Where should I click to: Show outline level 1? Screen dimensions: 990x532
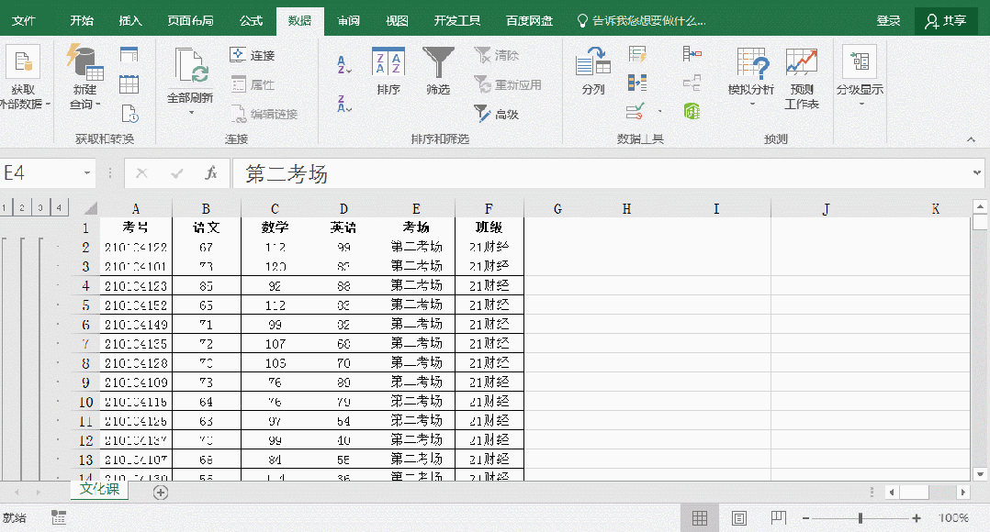pyautogui.click(x=4, y=208)
